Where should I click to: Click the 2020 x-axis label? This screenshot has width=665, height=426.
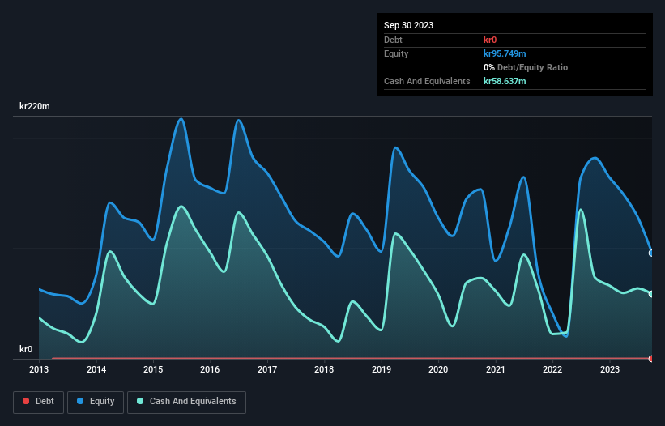438,369
